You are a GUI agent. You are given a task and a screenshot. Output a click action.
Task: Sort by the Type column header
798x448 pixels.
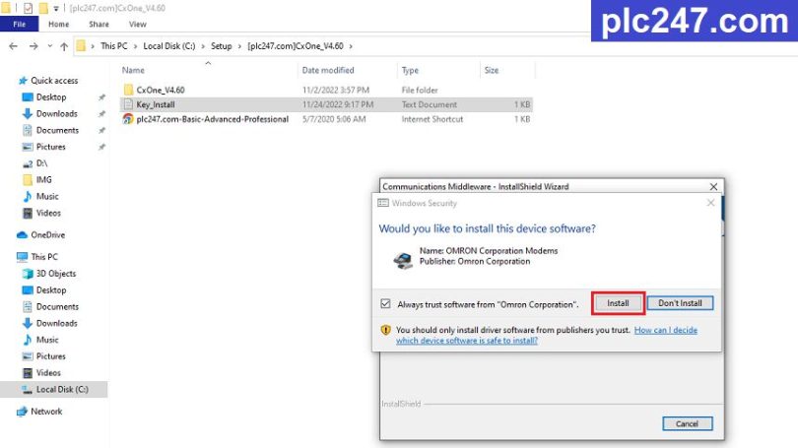click(x=410, y=70)
